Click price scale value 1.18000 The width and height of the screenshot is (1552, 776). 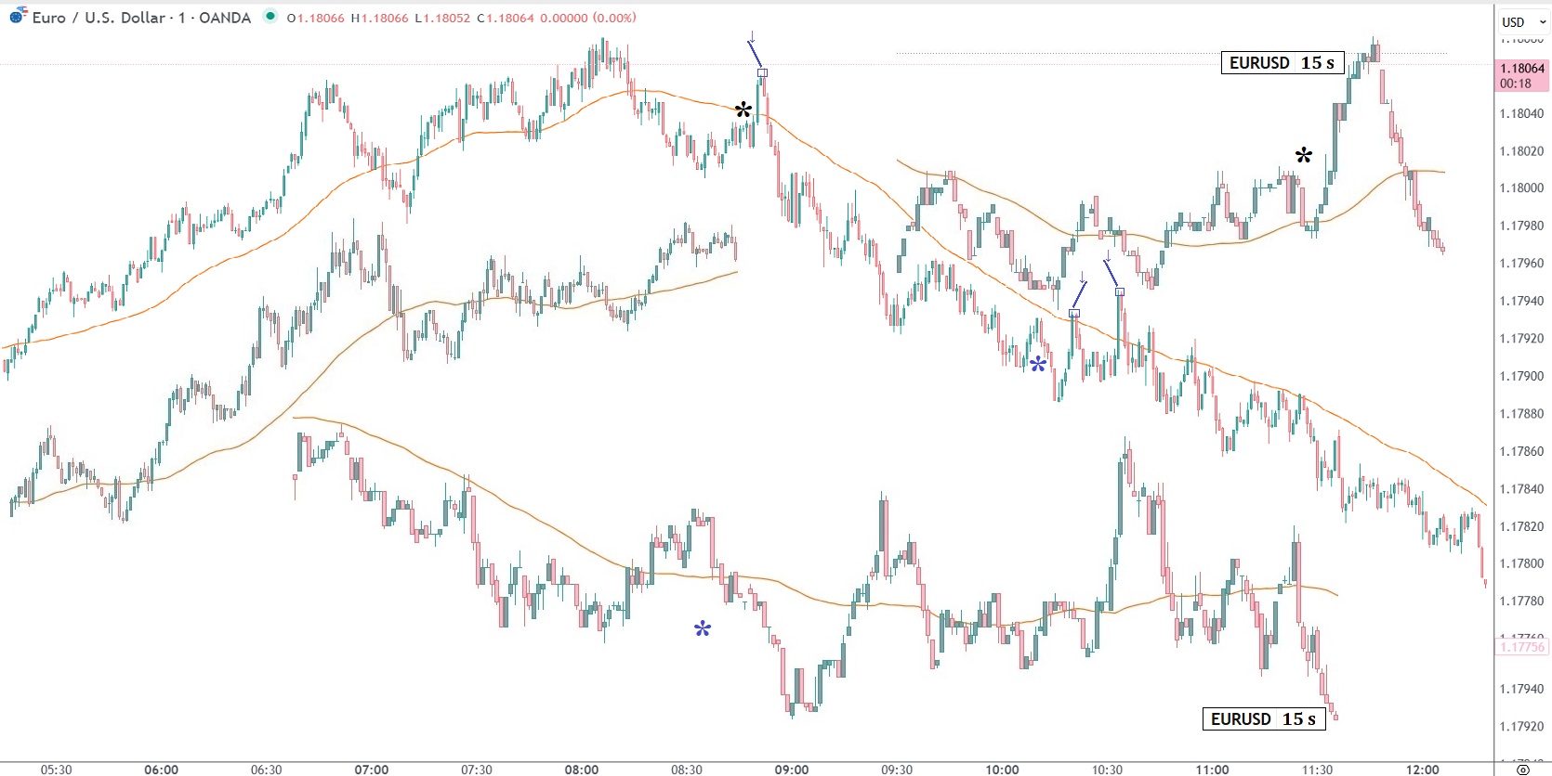click(1521, 188)
